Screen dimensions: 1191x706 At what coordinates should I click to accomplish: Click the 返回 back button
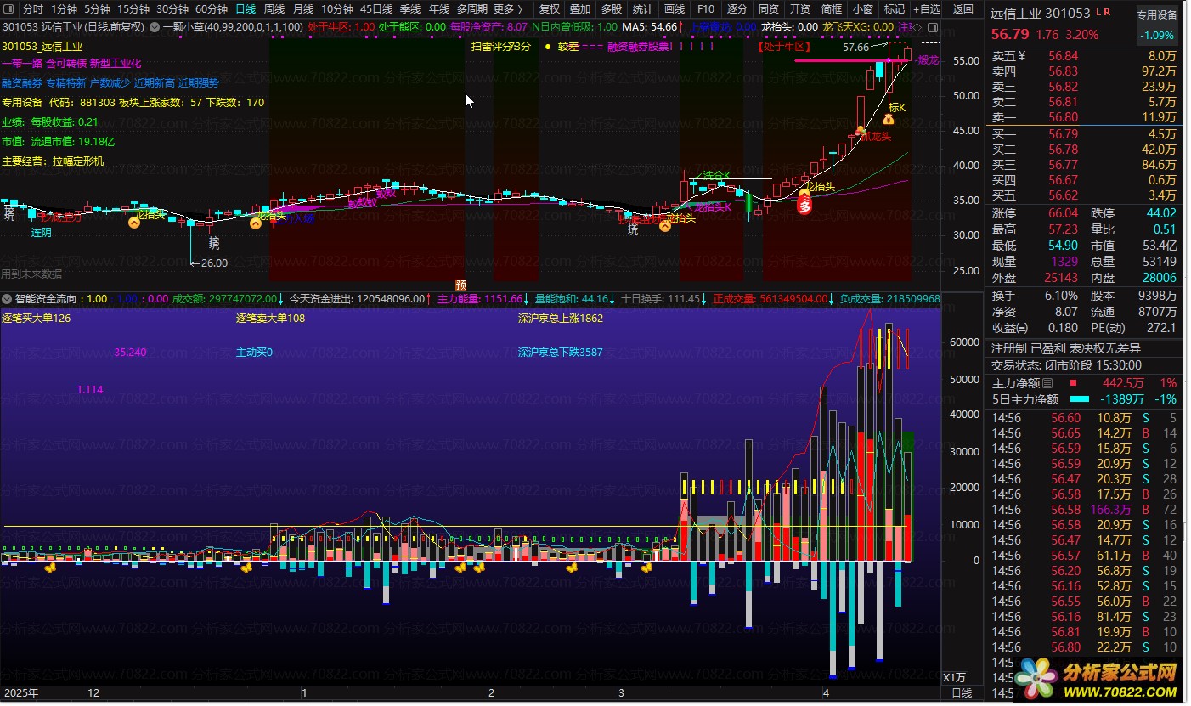pos(963,9)
